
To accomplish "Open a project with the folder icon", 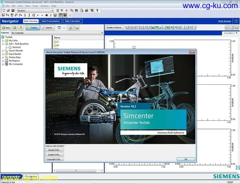I will click(x=8, y=10).
